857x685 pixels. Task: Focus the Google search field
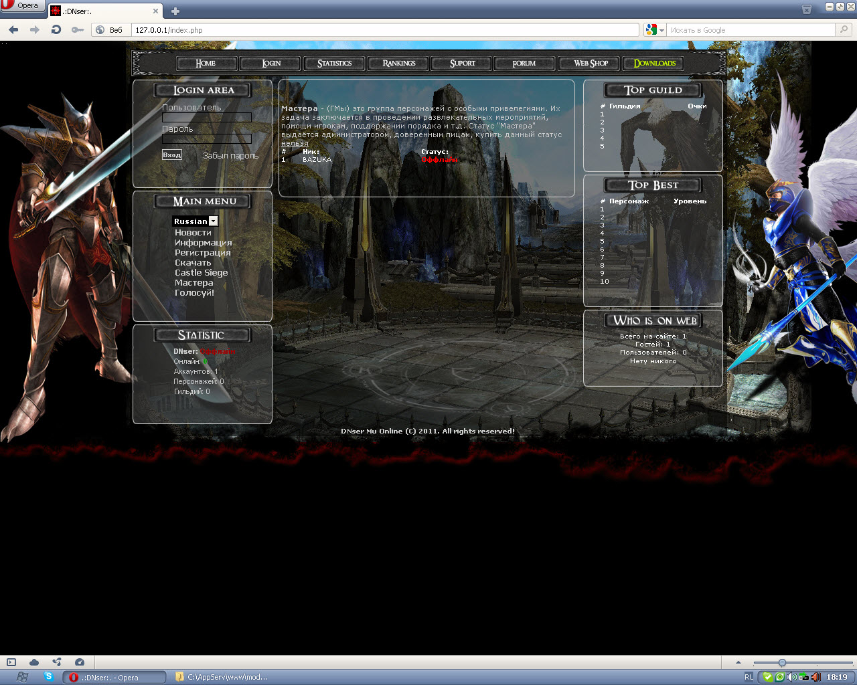[751, 30]
